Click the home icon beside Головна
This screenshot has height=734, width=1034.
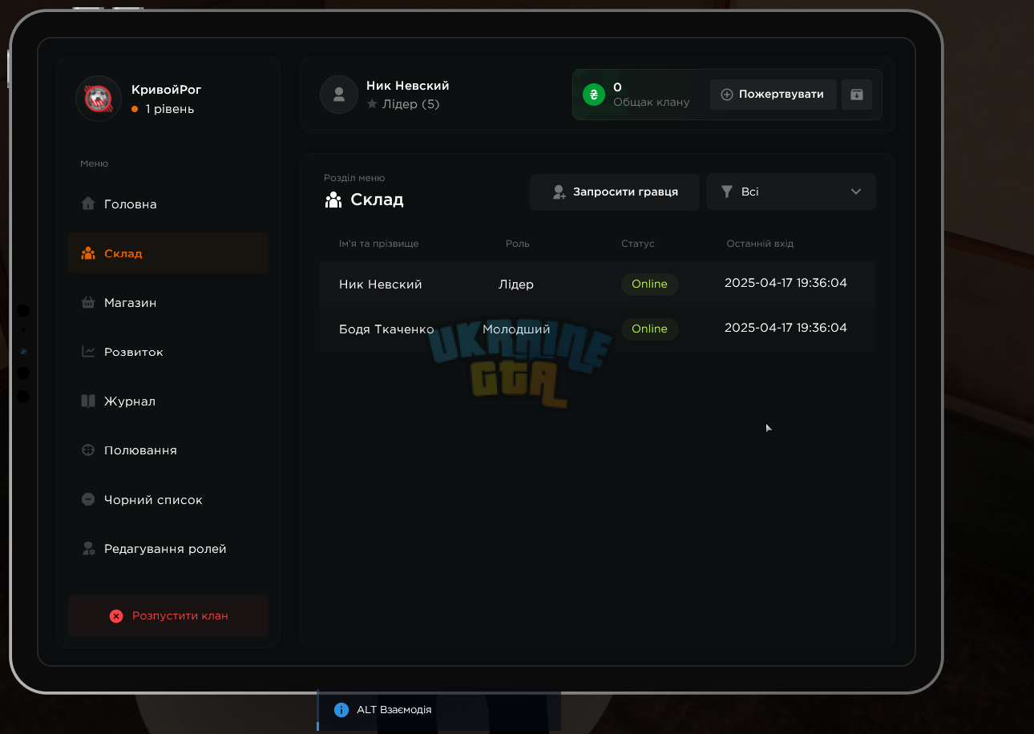88,204
